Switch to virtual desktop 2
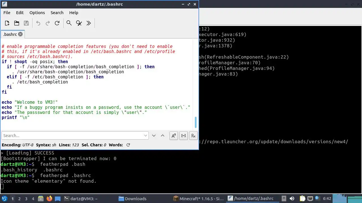This screenshot has width=362, height=203. click(20, 199)
